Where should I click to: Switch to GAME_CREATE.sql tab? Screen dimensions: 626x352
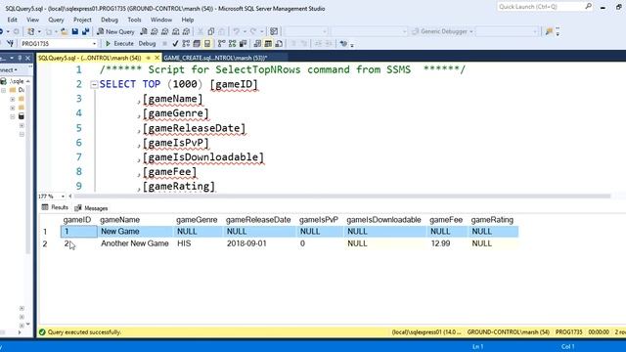(215, 58)
